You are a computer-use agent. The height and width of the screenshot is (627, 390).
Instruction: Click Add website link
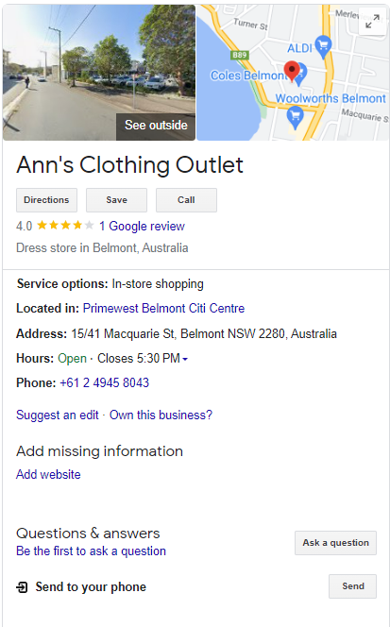tap(48, 474)
